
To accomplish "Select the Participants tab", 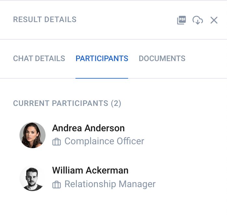I will [x=102, y=58].
